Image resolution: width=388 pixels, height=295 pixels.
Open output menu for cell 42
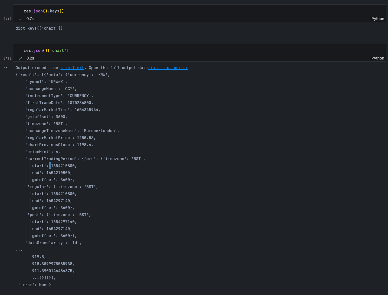6,67
